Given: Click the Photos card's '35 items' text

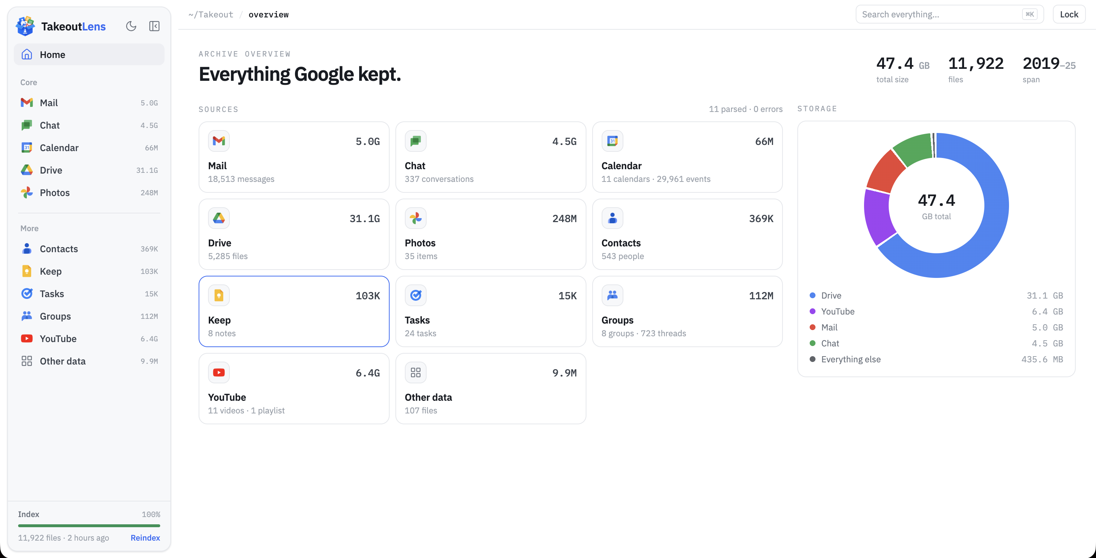Looking at the screenshot, I should coord(421,256).
